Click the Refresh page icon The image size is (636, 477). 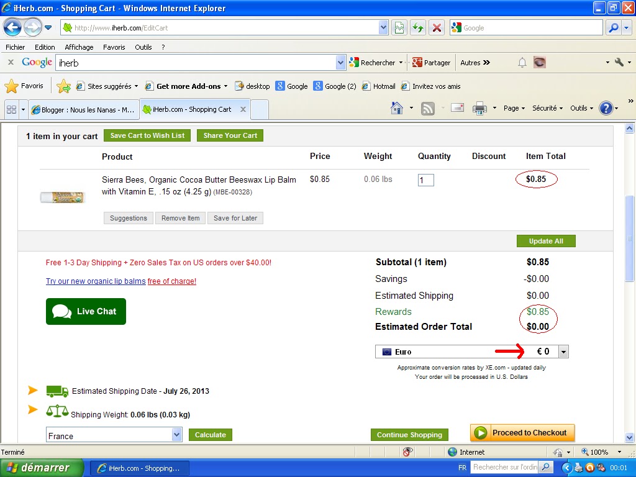click(418, 27)
